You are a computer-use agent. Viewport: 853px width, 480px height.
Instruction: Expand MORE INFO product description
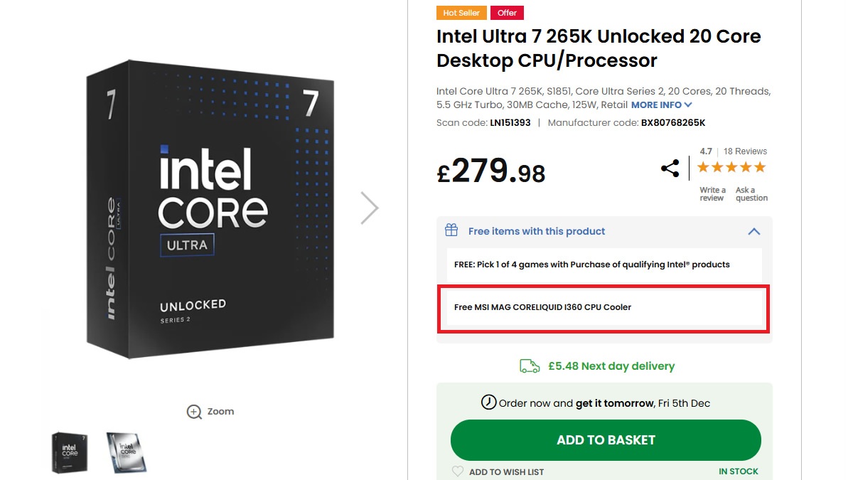pos(661,105)
